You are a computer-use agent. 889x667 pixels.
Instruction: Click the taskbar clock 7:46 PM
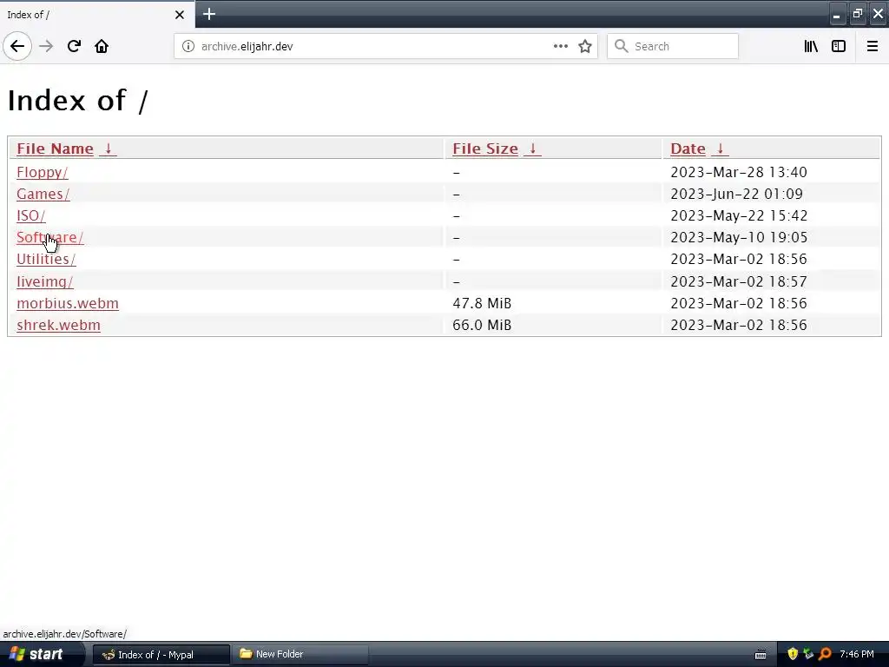(x=857, y=654)
